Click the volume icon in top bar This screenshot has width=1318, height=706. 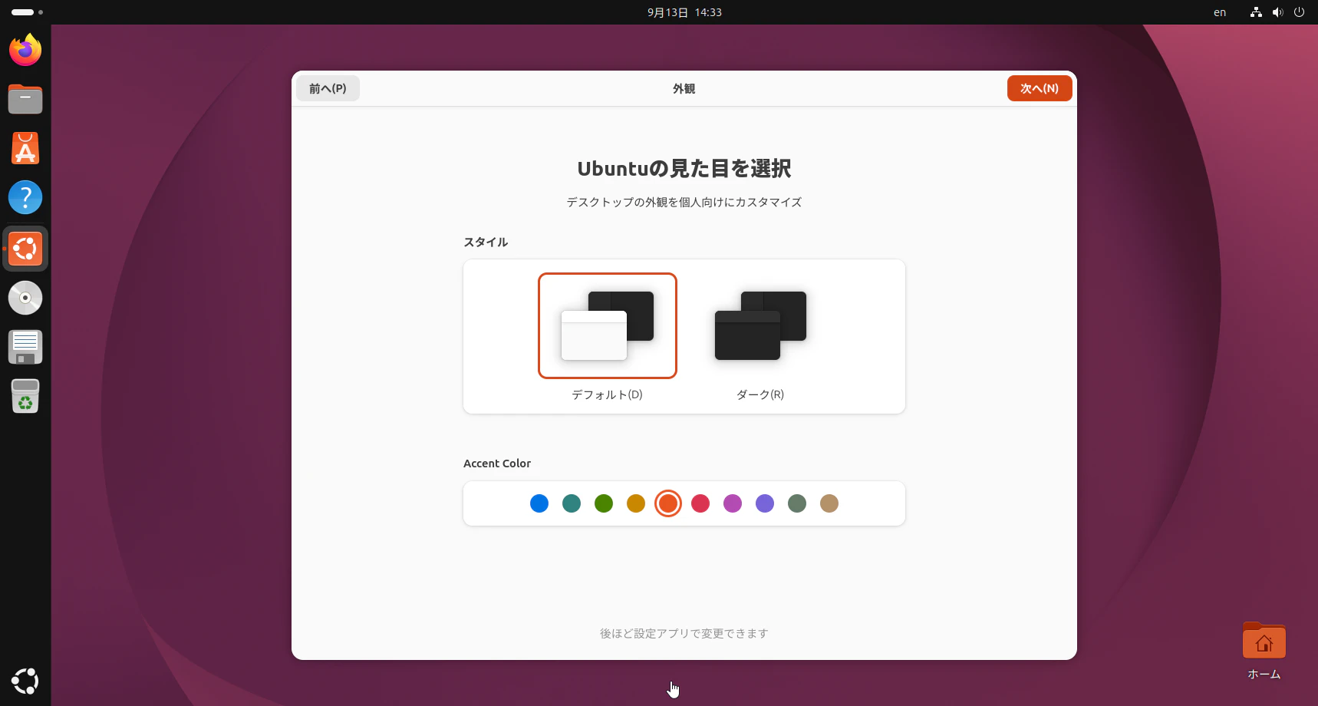point(1277,12)
